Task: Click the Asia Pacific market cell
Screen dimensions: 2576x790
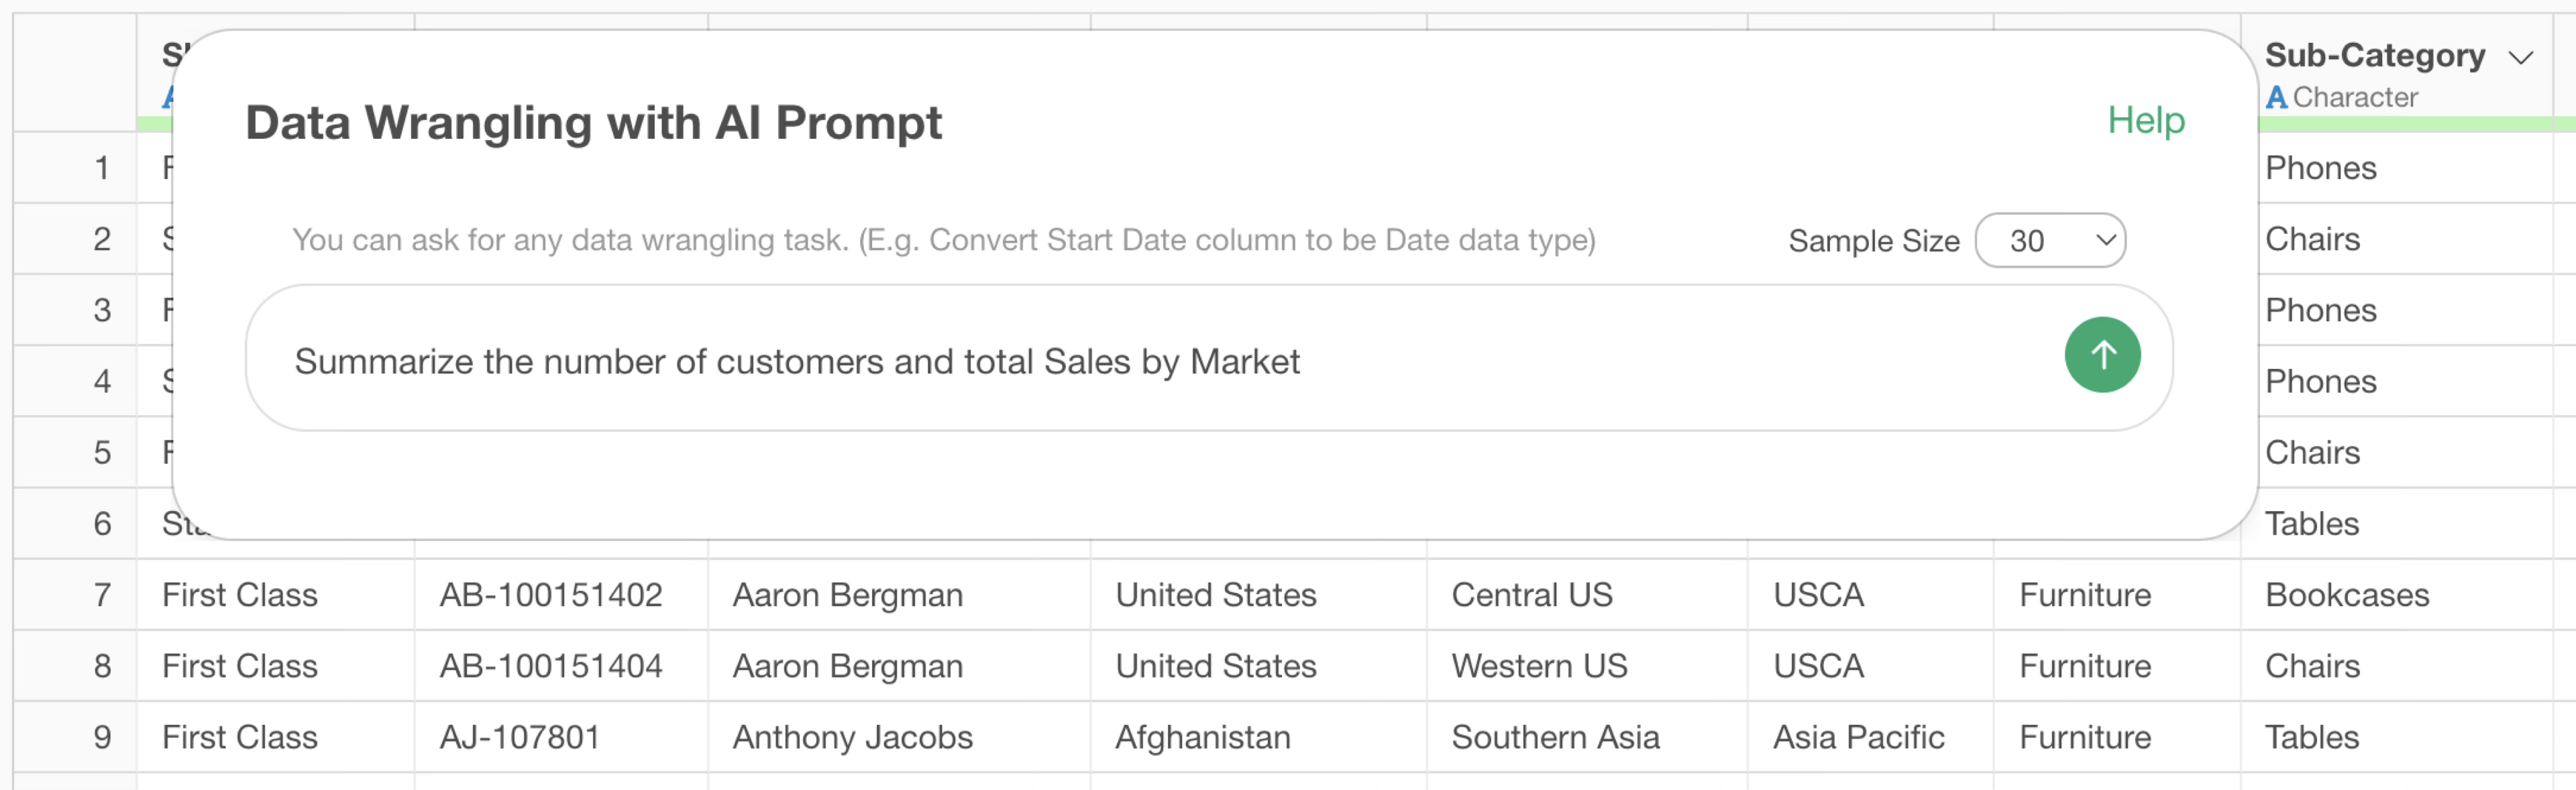Action: tap(1858, 737)
